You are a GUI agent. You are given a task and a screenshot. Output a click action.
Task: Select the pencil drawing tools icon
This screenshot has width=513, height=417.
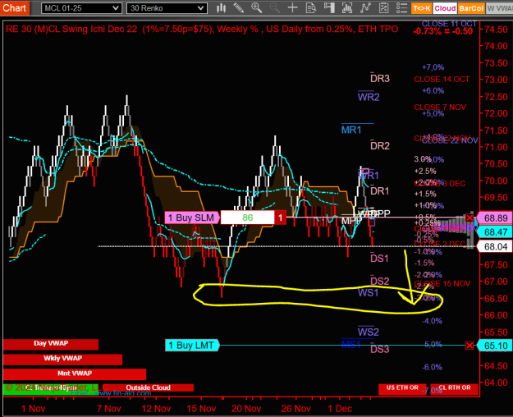click(239, 8)
